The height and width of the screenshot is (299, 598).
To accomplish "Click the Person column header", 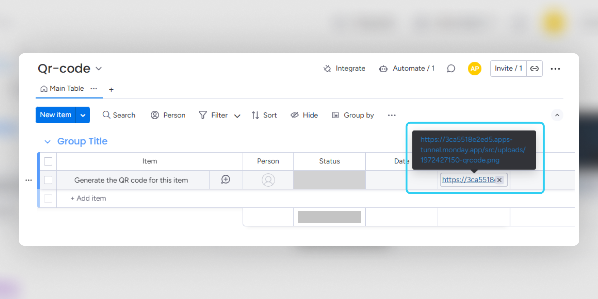I will point(268,161).
